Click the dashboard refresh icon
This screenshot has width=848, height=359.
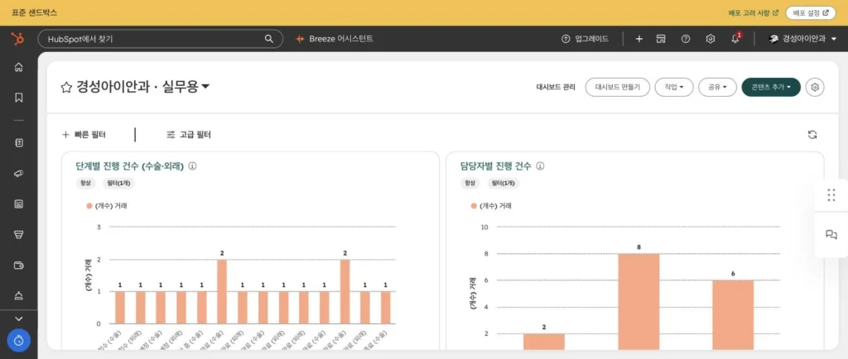[x=812, y=135]
